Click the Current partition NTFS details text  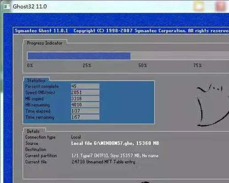[115, 156]
